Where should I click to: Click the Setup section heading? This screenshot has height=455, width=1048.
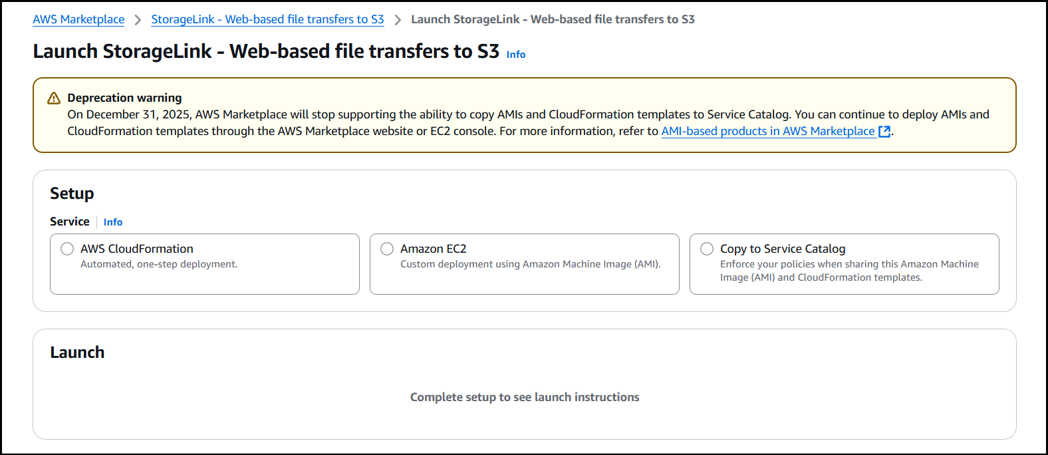[72, 194]
